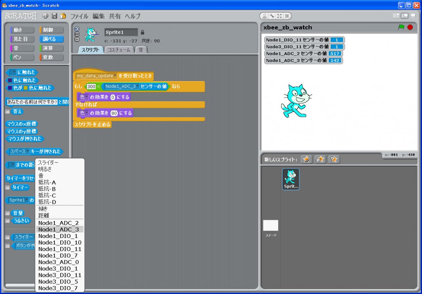This screenshot has width=422, height=294.
Task: Open the 見た目 block category
Action: tap(22, 39)
